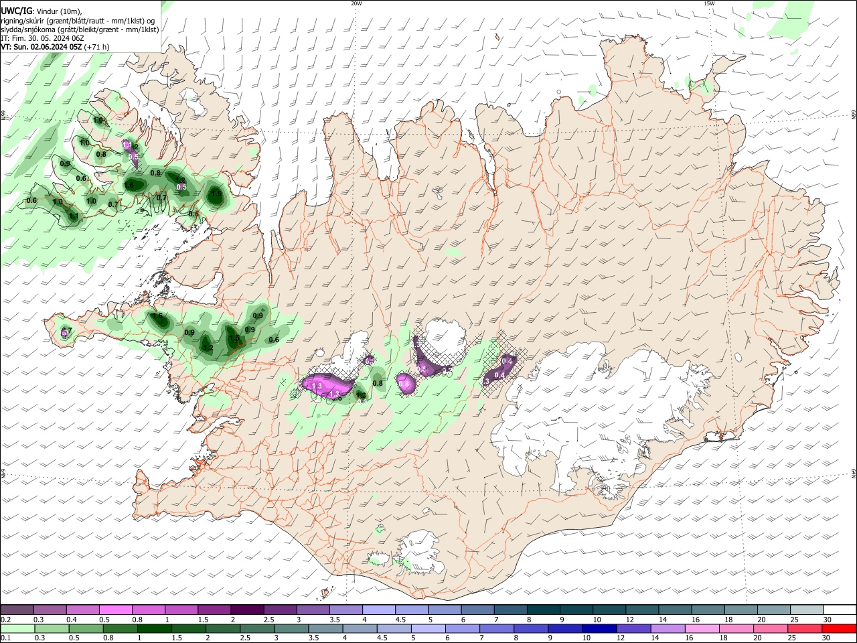Select the 0.3 mm light green rain swatch
The height and width of the screenshot is (643, 857).
52,628
